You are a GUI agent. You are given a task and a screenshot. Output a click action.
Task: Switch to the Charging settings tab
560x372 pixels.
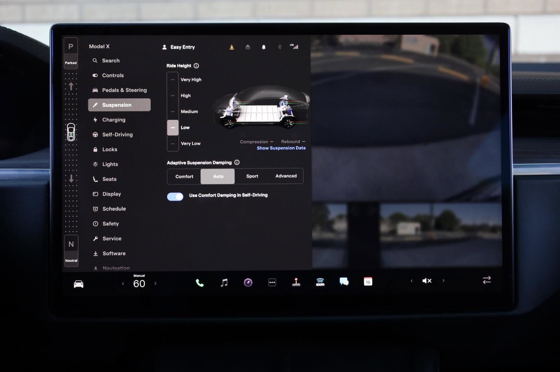113,120
